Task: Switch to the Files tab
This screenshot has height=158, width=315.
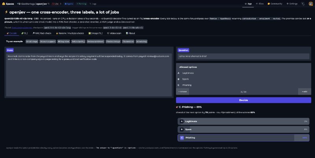Action: 259,4
